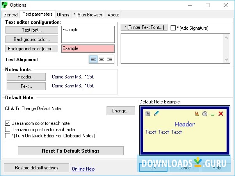Enable the Add Signature checkbox

click(x=173, y=28)
